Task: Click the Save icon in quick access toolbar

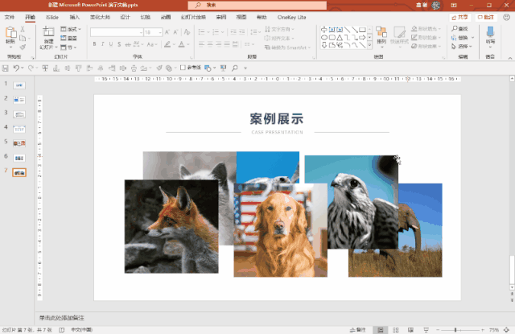Action: click(x=6, y=68)
